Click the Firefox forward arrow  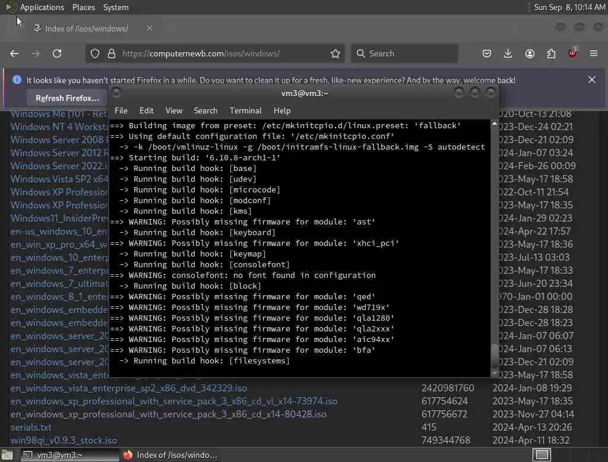click(x=36, y=53)
